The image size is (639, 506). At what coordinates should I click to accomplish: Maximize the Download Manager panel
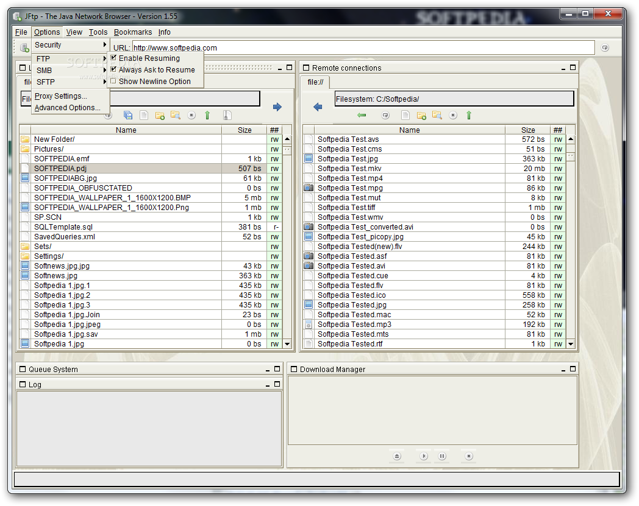point(573,369)
